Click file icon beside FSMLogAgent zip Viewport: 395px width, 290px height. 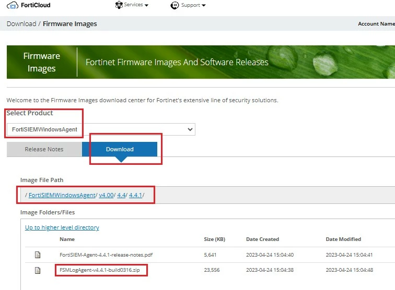[x=38, y=270]
